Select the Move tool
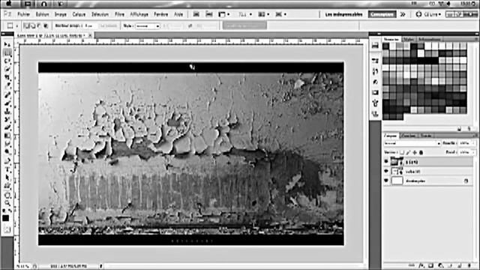This screenshot has width=480, height=270. click(x=7, y=45)
